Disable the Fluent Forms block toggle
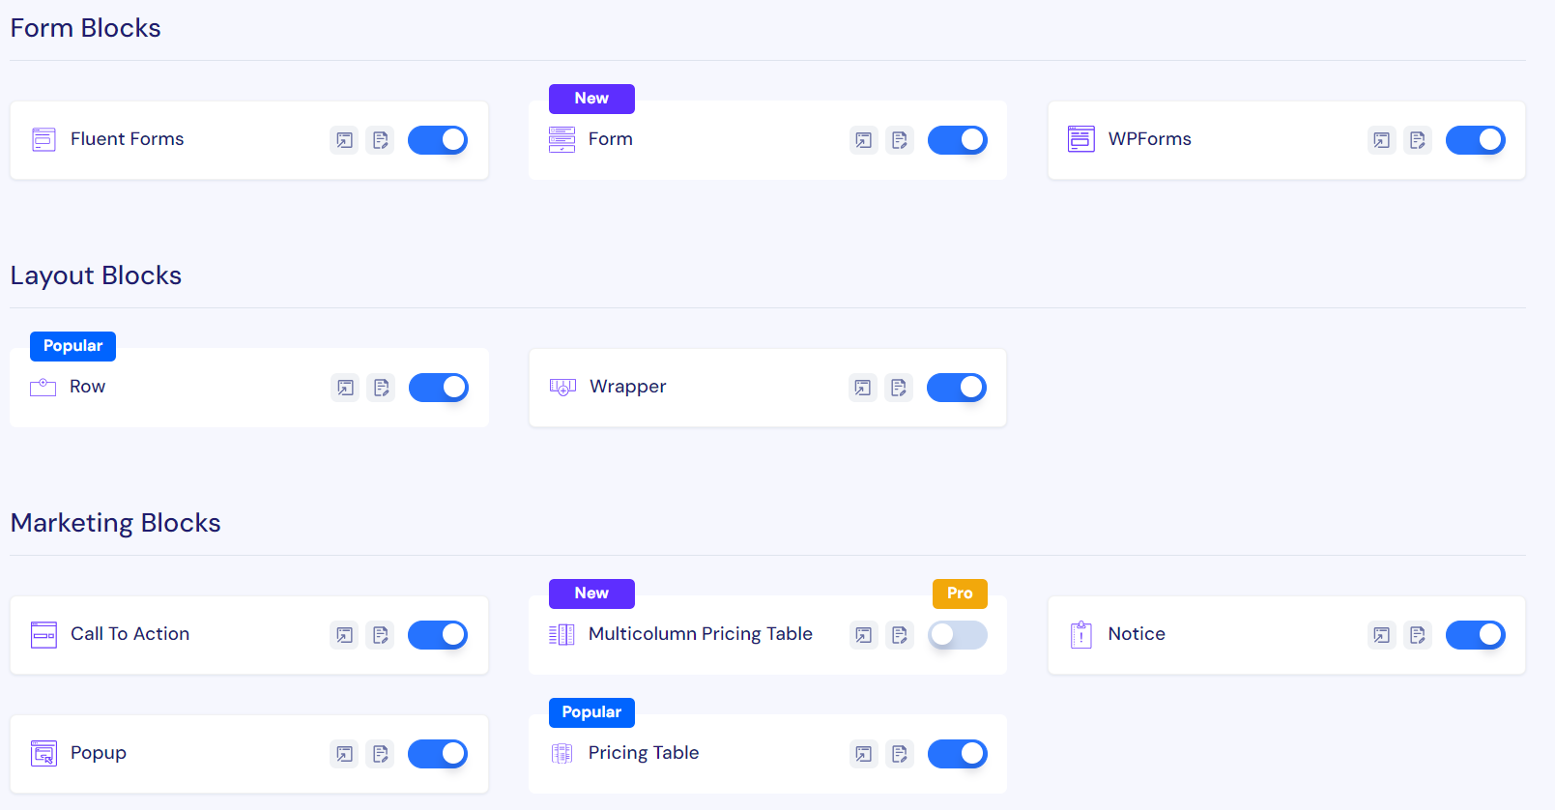 [438, 140]
